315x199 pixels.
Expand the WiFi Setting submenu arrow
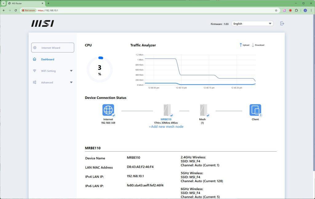coord(71,71)
